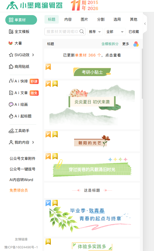Switch to the 其他 tab
154x251 pixels.
point(134,19)
